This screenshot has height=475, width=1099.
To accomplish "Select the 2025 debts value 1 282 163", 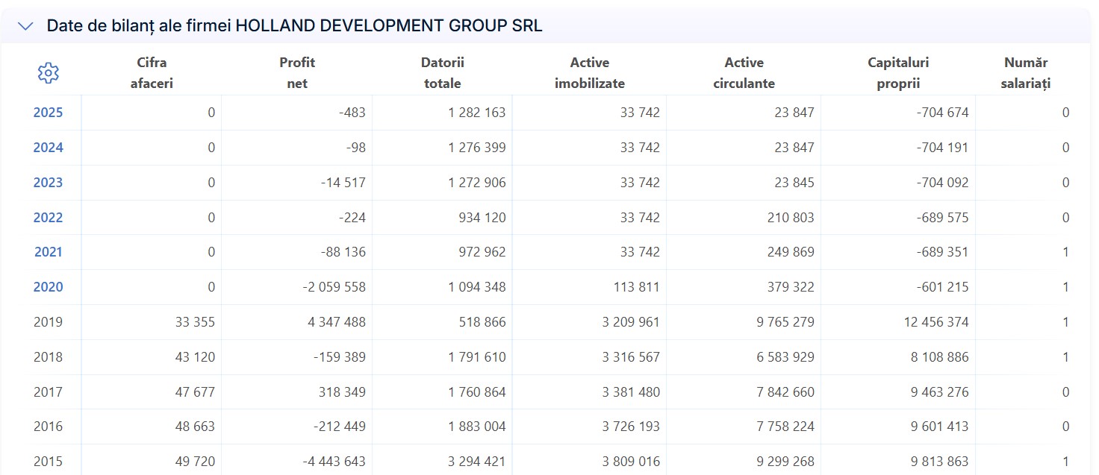I will pyautogui.click(x=477, y=113).
